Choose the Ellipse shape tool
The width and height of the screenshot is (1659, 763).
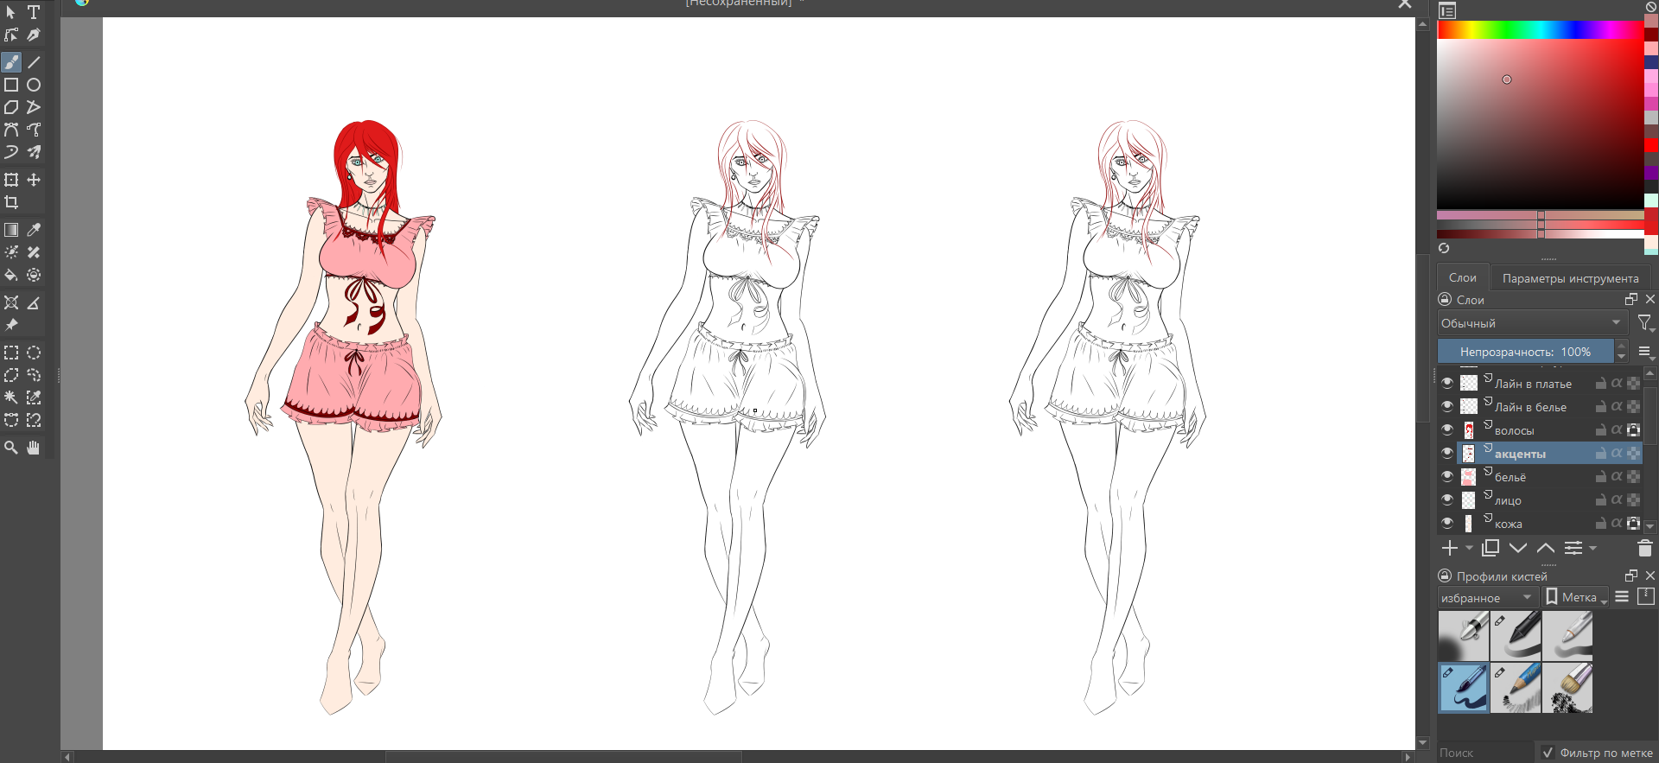34,85
